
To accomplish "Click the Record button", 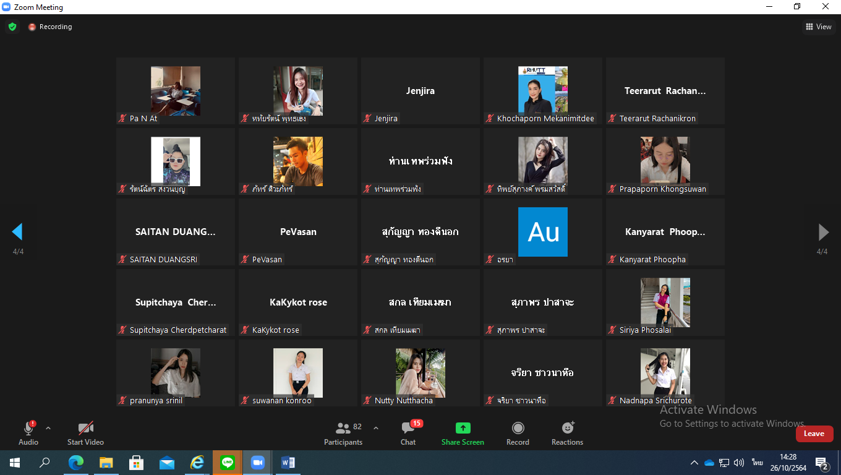I will (x=518, y=433).
